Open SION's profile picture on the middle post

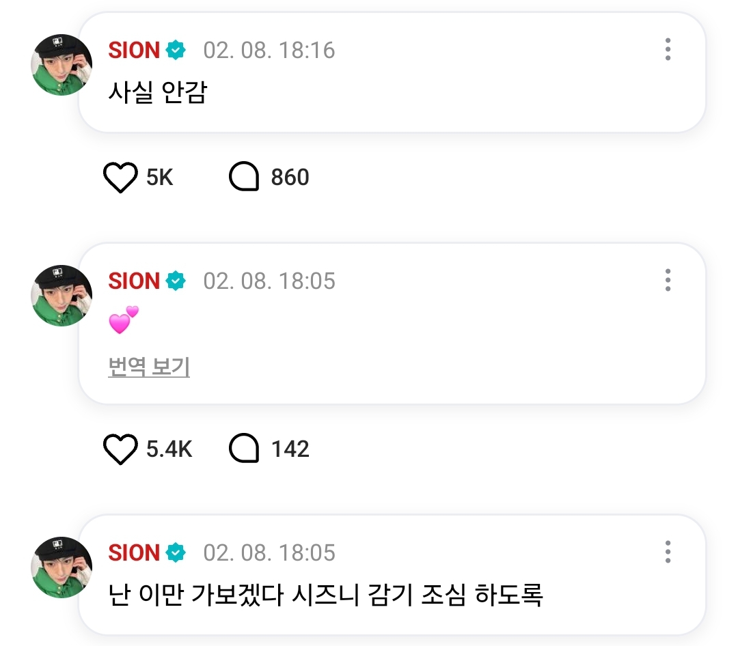click(x=61, y=296)
